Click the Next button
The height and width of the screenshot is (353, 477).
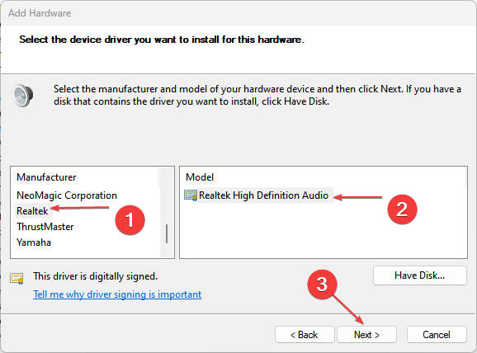(366, 335)
